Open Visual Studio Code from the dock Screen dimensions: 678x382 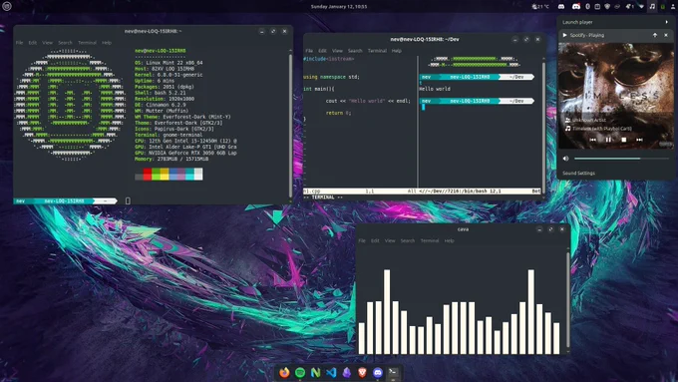(x=331, y=372)
